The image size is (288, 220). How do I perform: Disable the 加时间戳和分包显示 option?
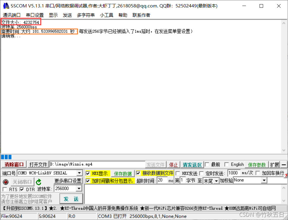[88, 180]
